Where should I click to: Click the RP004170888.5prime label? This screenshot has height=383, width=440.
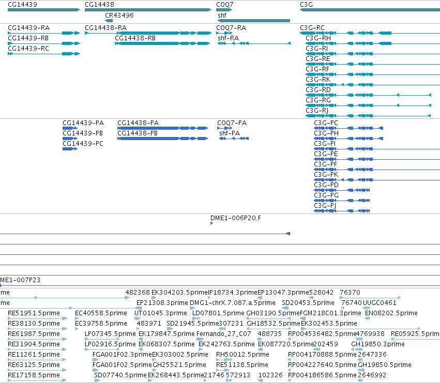(x=322, y=355)
